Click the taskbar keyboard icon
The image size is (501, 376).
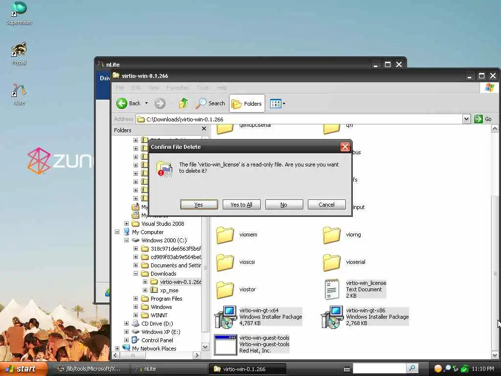click(x=347, y=369)
